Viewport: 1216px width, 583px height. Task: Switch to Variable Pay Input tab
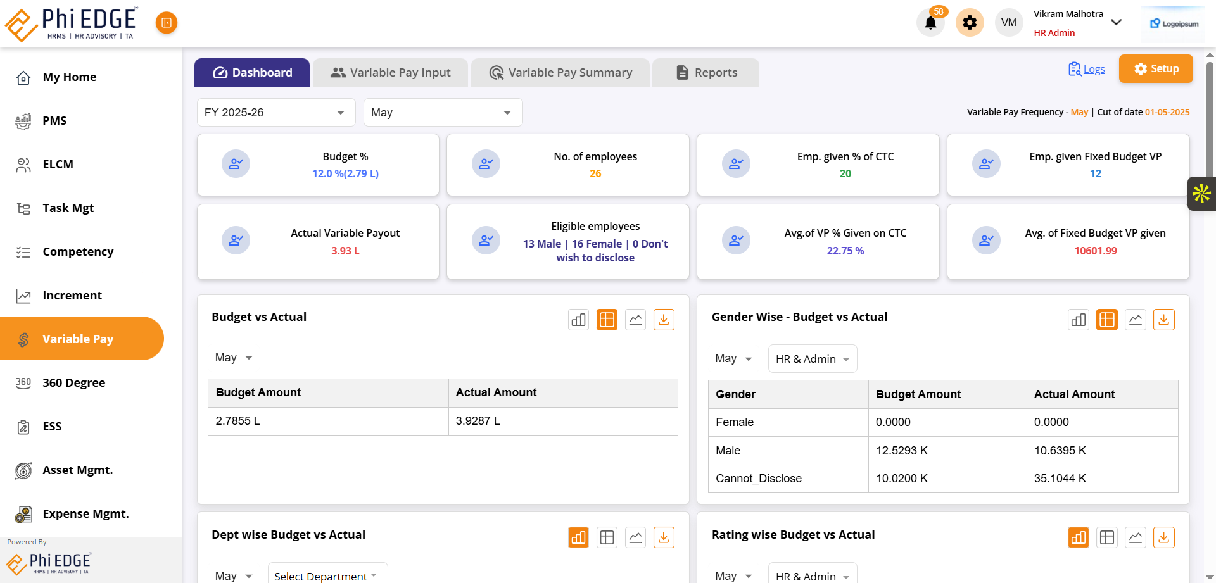(390, 73)
